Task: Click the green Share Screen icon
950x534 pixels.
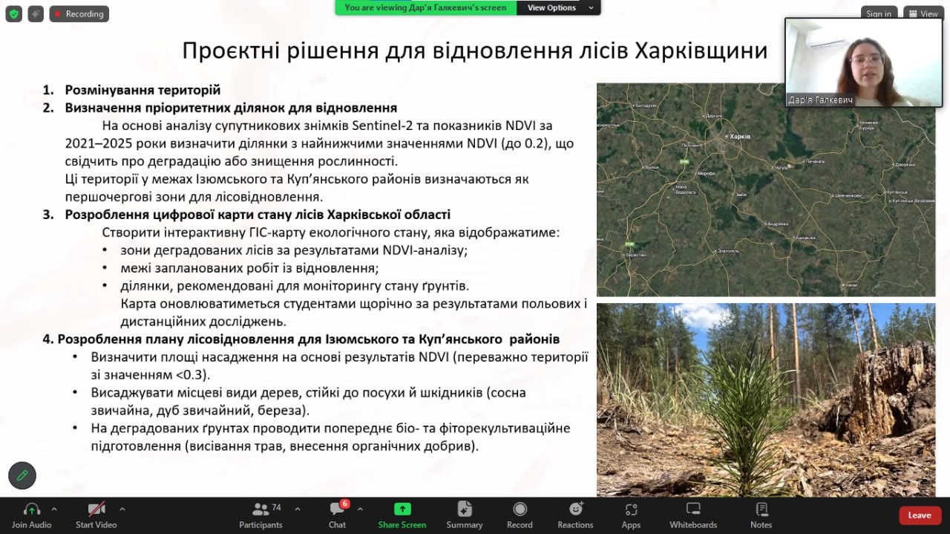Action: click(402, 509)
